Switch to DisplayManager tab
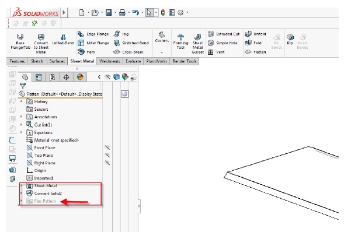Screen dimensions: 344x232 click(x=80, y=77)
